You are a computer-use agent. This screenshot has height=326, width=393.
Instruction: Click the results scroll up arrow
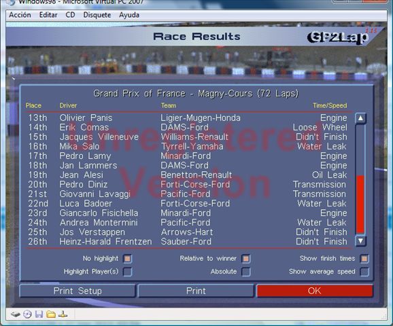tap(360, 118)
